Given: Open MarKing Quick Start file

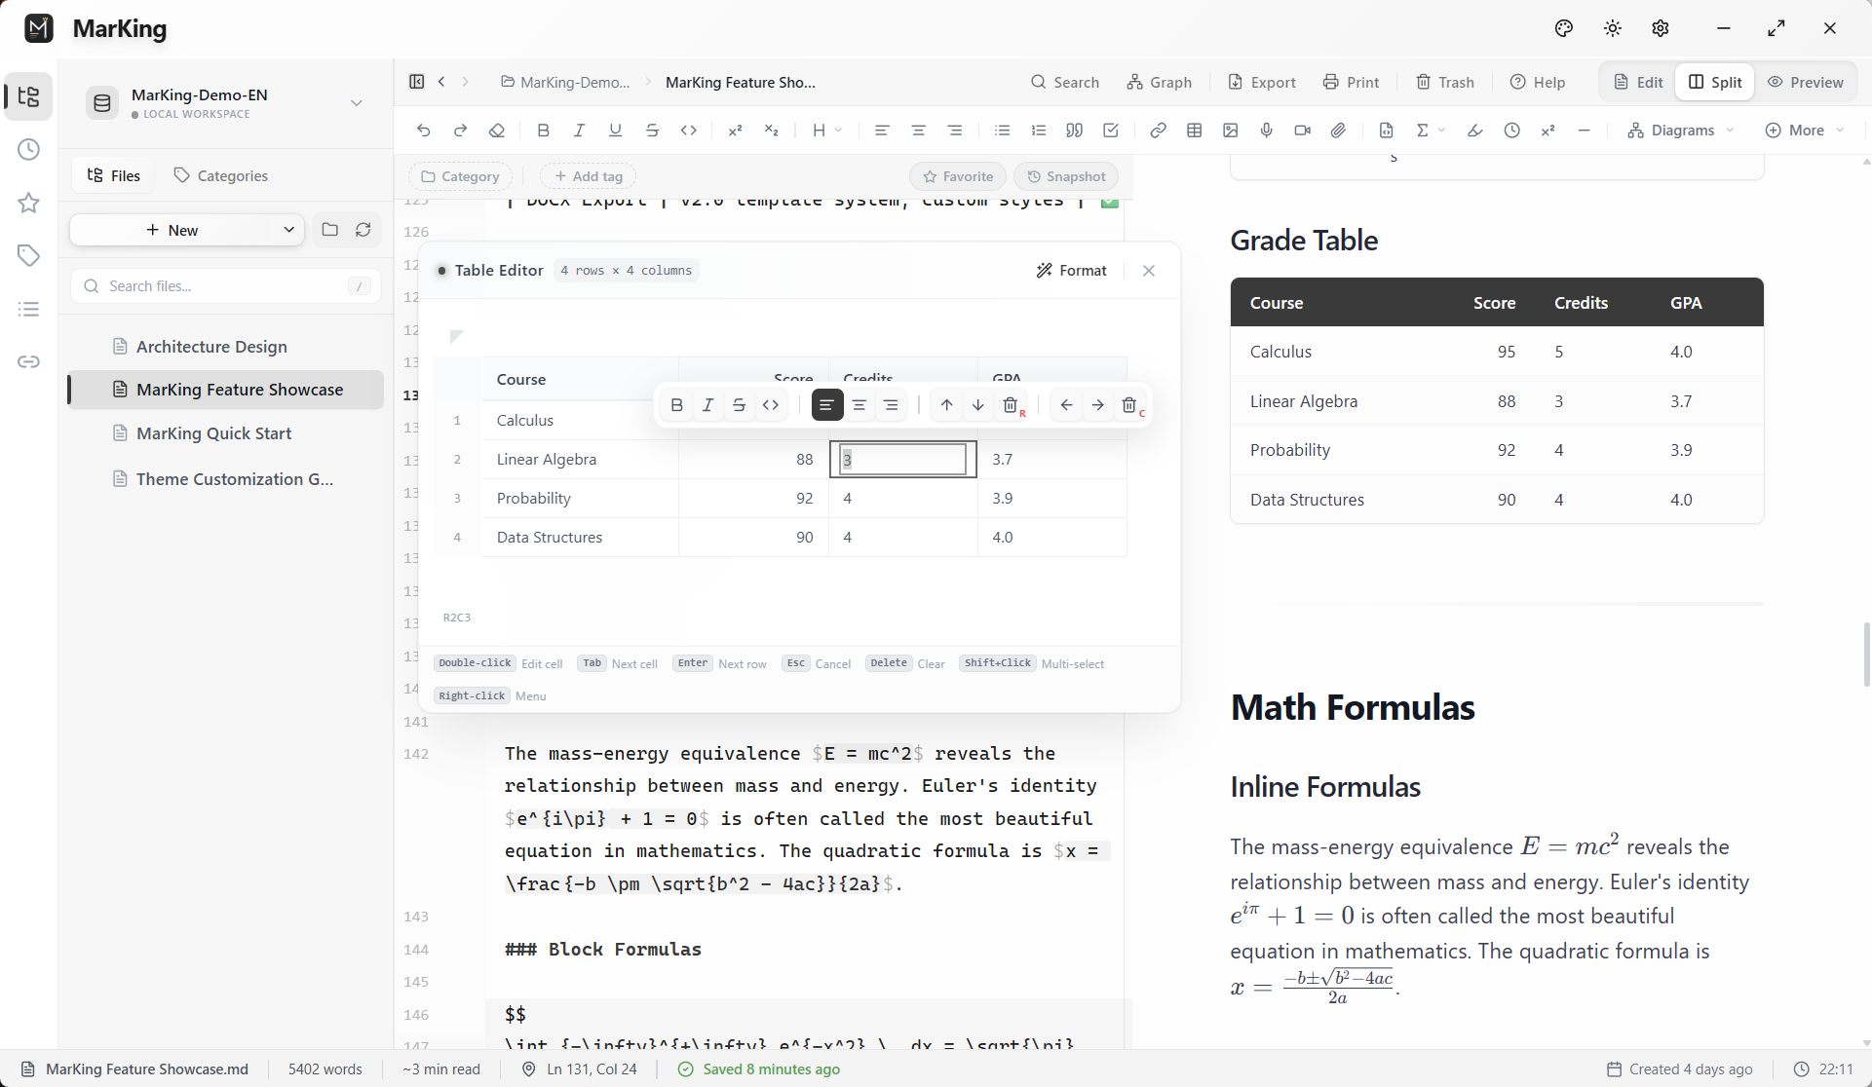Looking at the screenshot, I should click(226, 433).
